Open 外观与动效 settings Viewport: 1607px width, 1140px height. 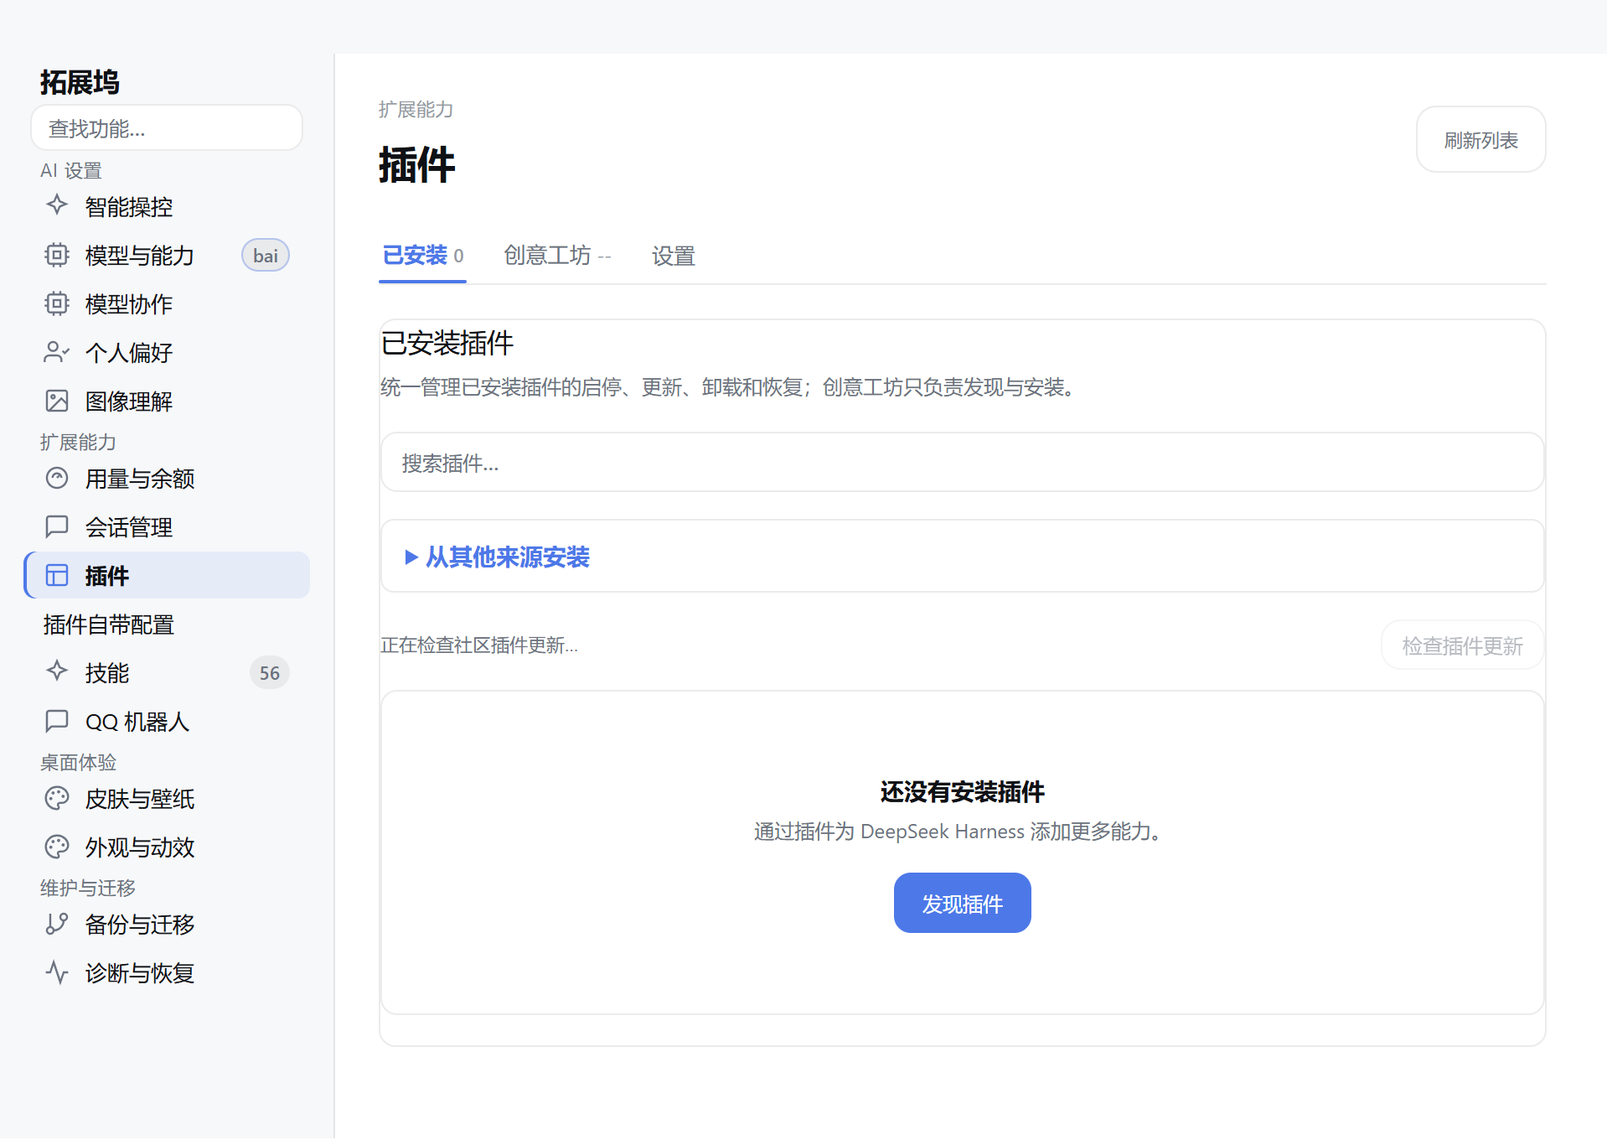click(x=168, y=847)
